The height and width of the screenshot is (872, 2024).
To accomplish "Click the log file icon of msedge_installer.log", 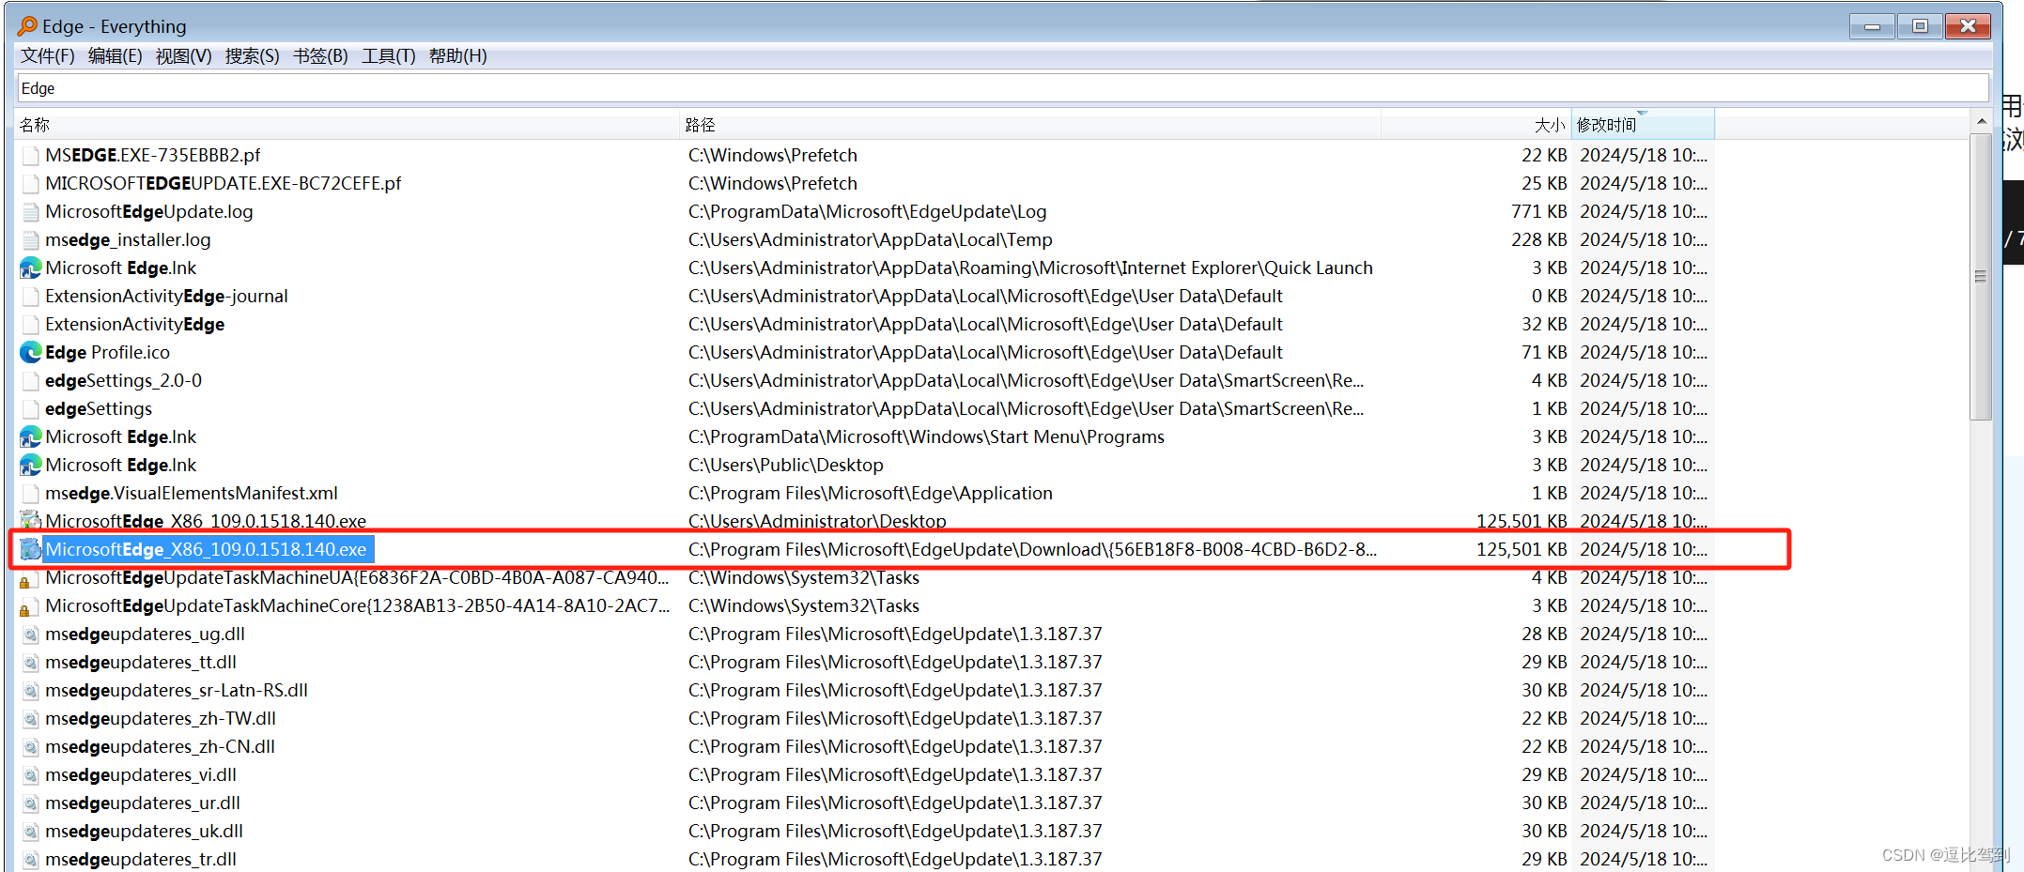I will (31, 240).
